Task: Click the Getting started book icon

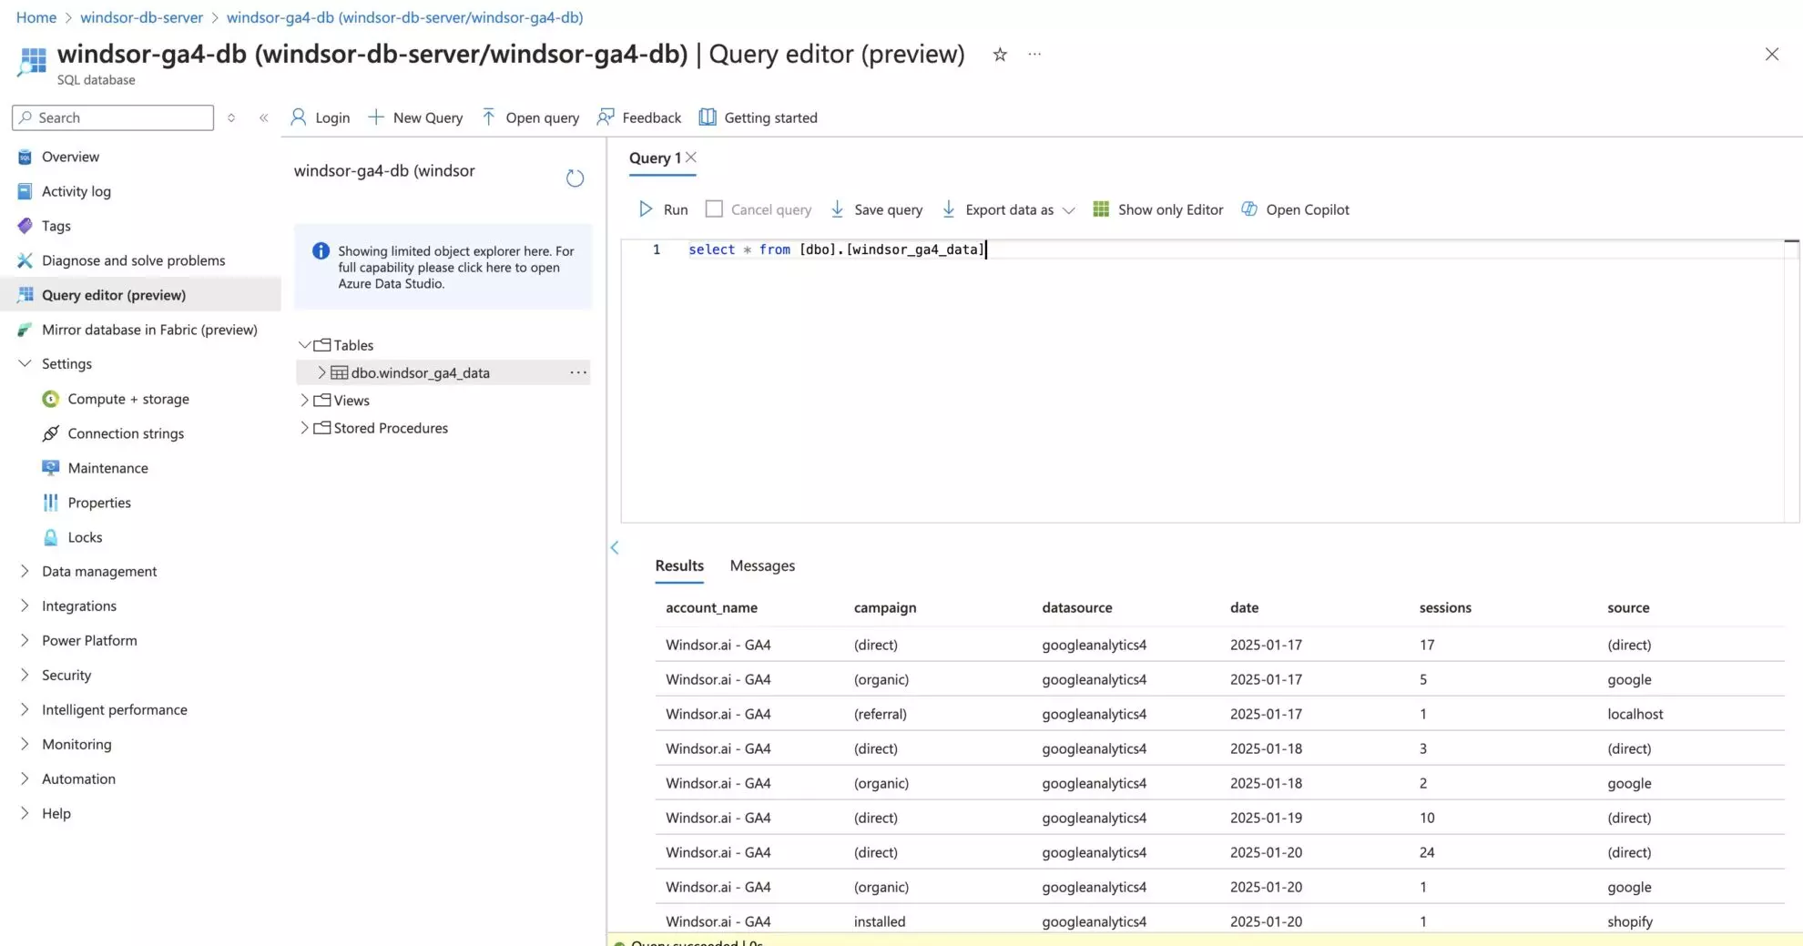Action: tap(708, 117)
